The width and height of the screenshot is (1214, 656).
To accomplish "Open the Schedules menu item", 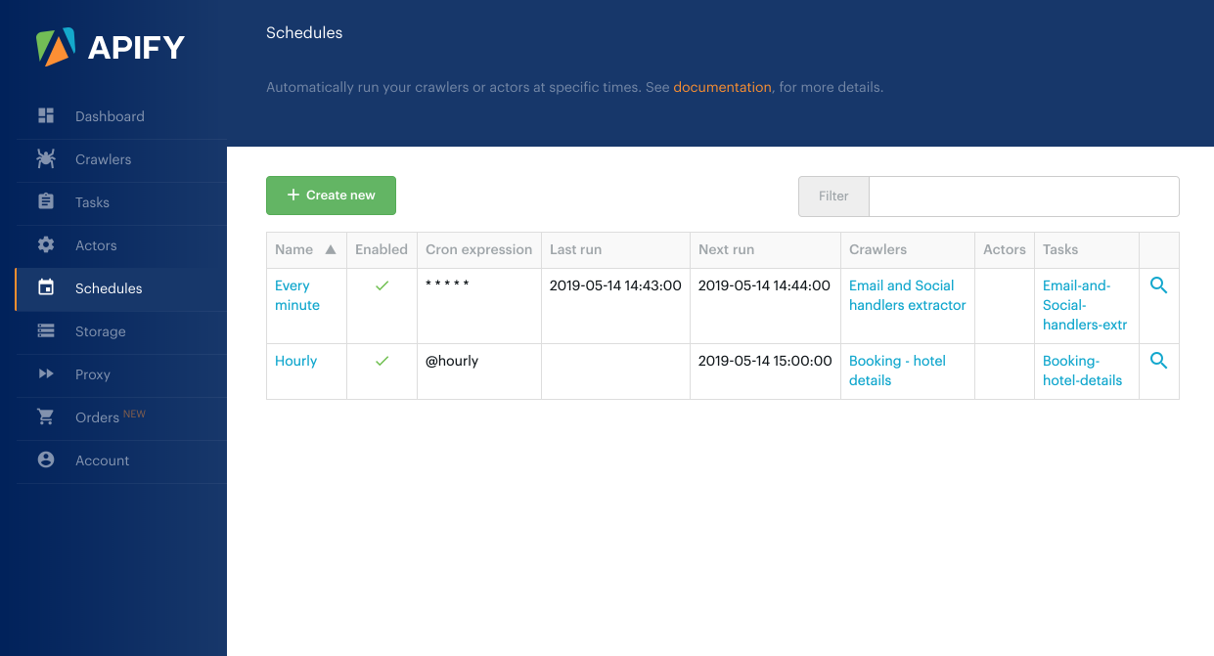I will (x=109, y=288).
